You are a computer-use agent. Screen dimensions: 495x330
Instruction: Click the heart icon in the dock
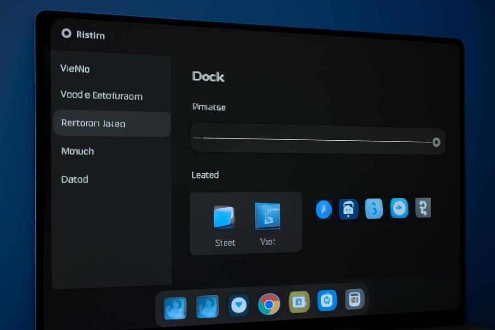[239, 305]
